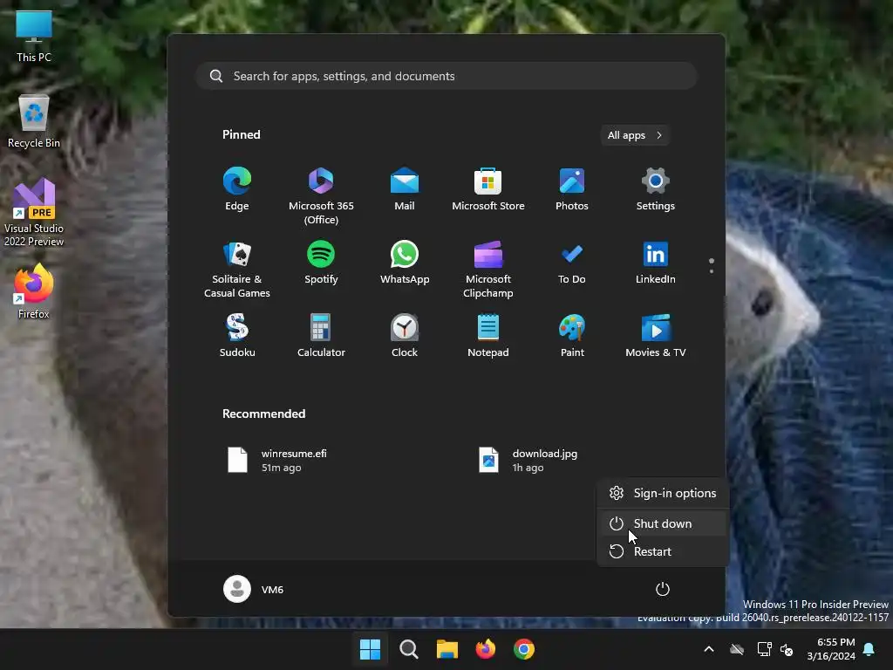Open Movies & TV
The height and width of the screenshot is (670, 893).
656,336
